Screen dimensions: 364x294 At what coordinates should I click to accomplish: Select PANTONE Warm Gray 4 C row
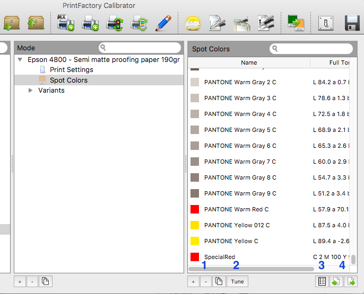point(268,114)
